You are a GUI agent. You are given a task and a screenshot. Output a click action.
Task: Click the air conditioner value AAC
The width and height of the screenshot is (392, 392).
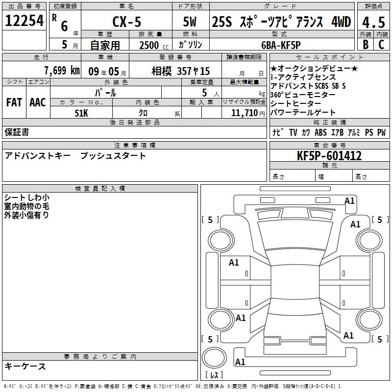38,102
